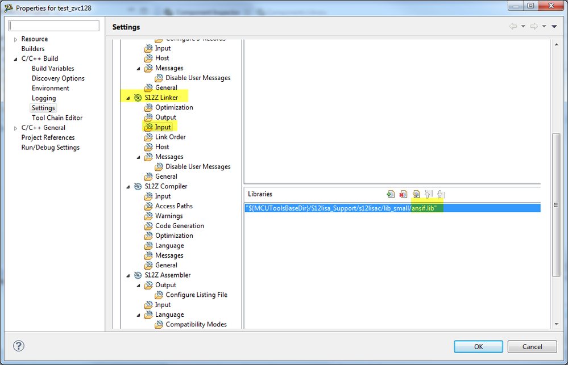Go back to previous settings page
The image size is (568, 365).
[513, 27]
